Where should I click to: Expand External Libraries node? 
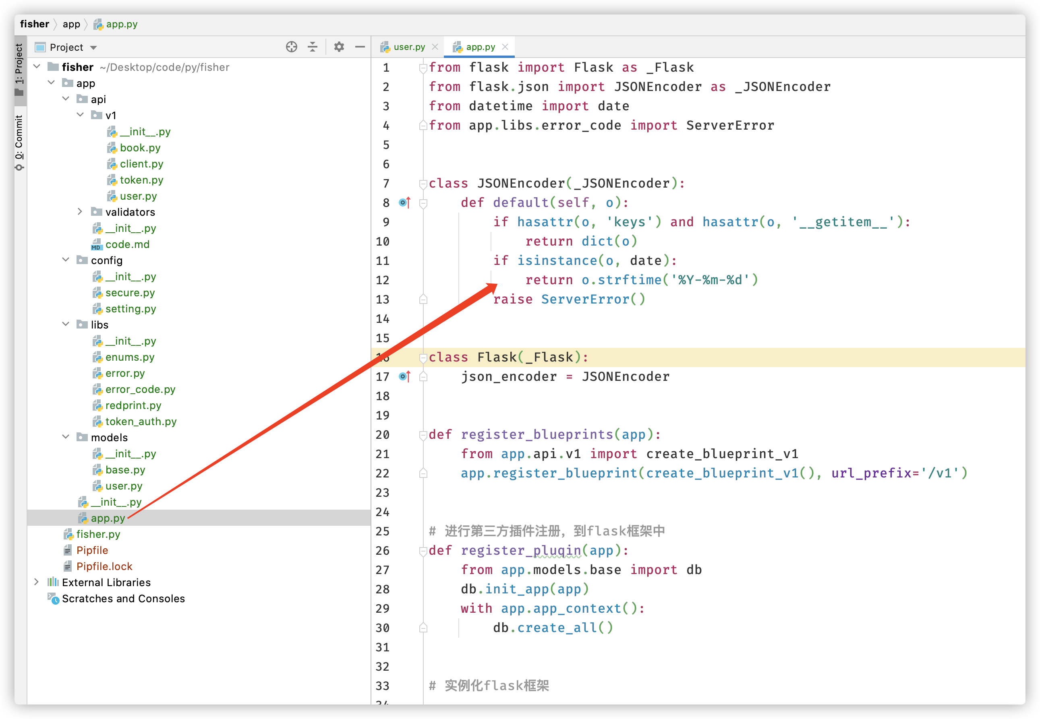(37, 582)
